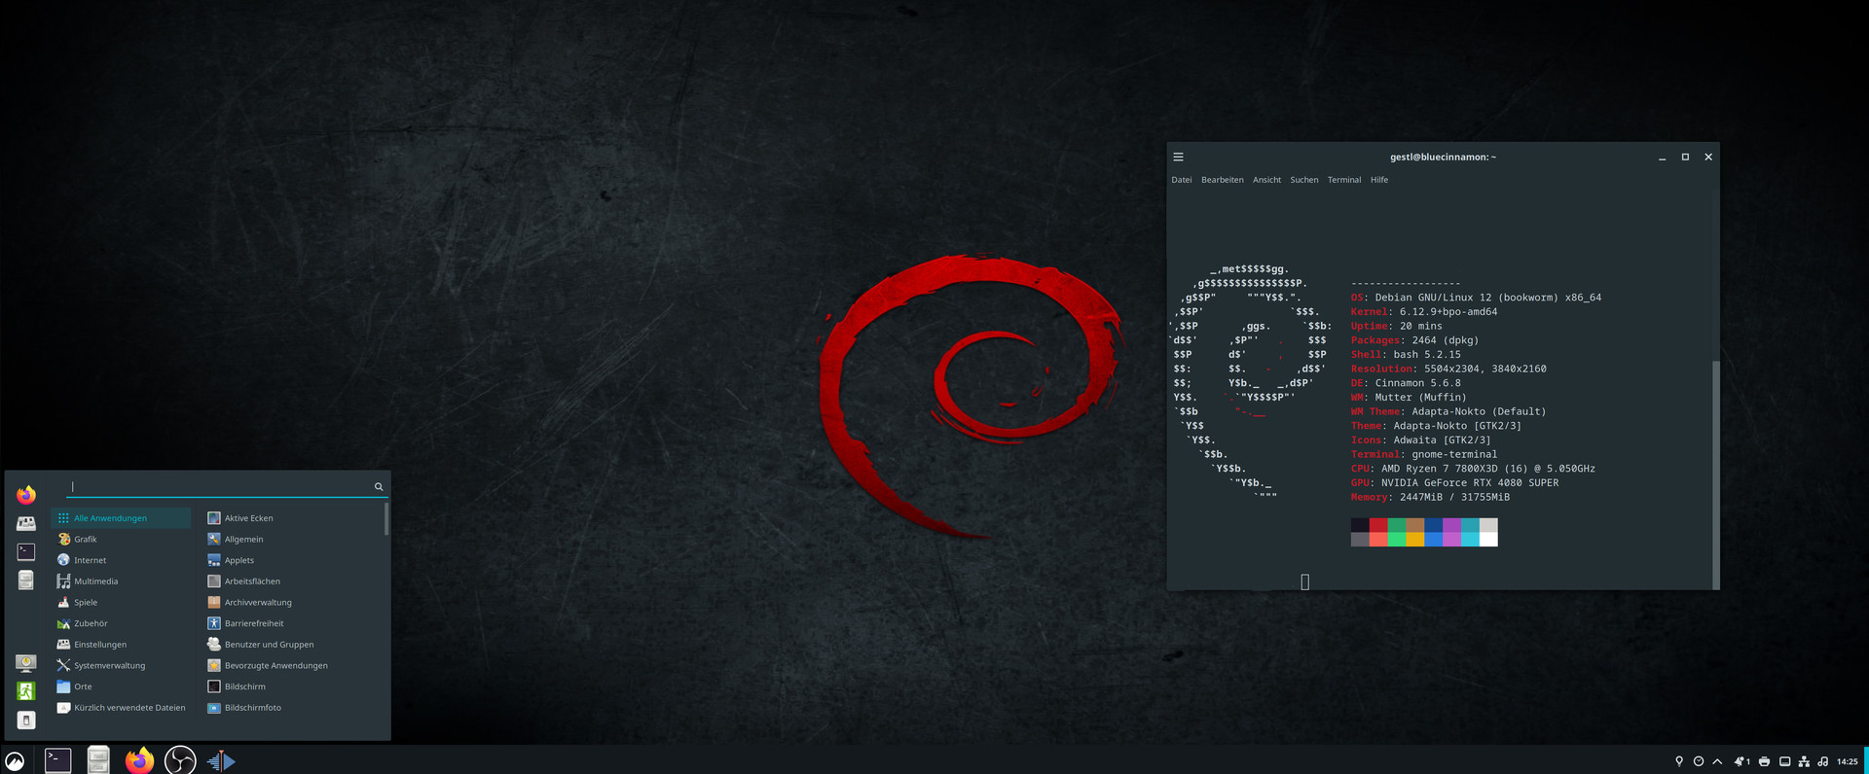Click the Cinnamon menu button in panel
The image size is (1869, 774).
point(15,761)
